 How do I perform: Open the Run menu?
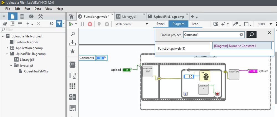(27, 9)
